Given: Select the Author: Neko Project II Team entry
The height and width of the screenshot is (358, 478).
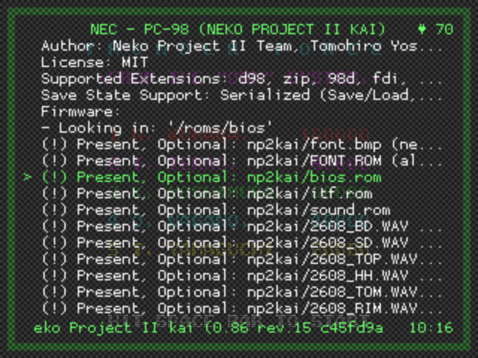Looking at the screenshot, I should [242, 46].
